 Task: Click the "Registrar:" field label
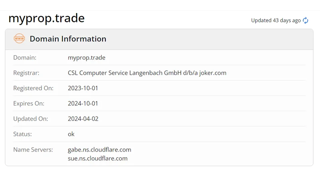[26, 73]
